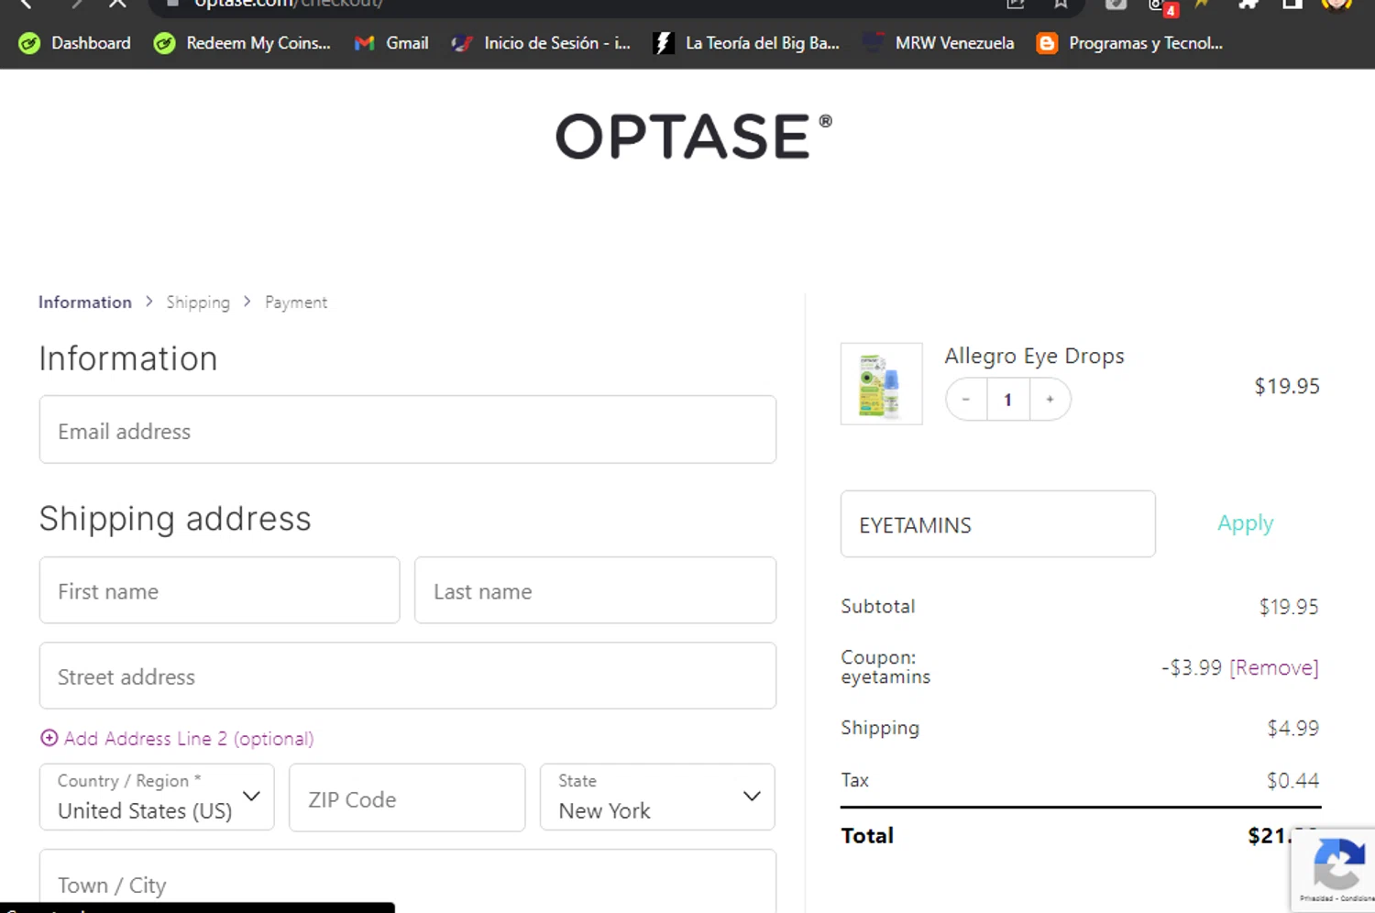Open the Programas y Tecnol... bookmark
The width and height of the screenshot is (1375, 913).
pos(1129,43)
